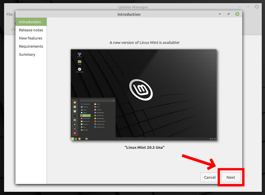
Task: Go to New features section
Action: coord(31,38)
